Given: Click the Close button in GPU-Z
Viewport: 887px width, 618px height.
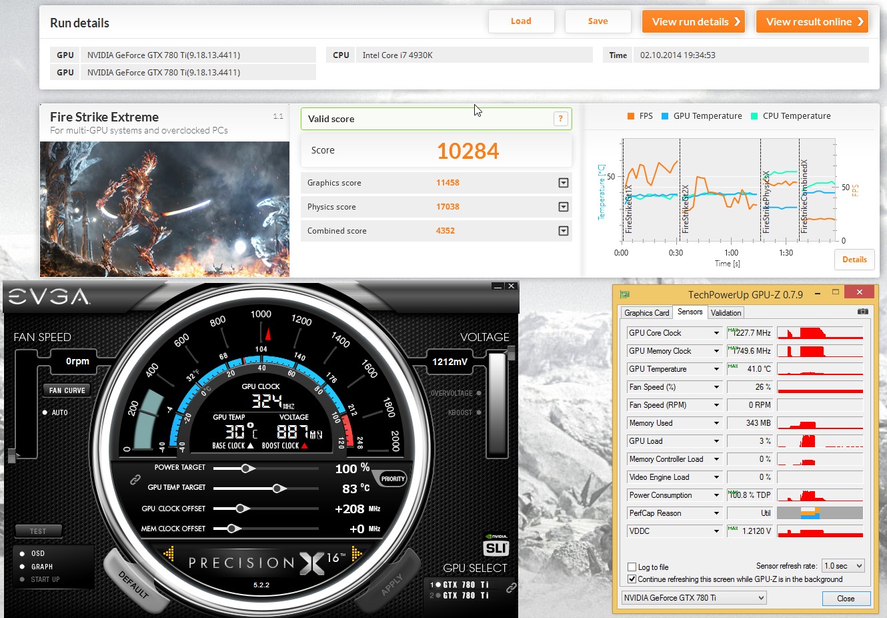Looking at the screenshot, I should pos(846,598).
